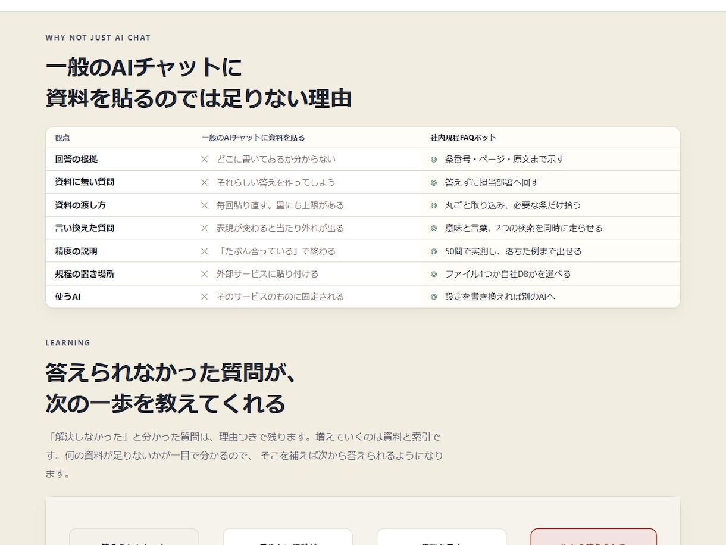Screen dimensions: 726x545
Task: Click the paragraph starting 「解決しなかった」と分かった質問は
Action: pos(245,456)
